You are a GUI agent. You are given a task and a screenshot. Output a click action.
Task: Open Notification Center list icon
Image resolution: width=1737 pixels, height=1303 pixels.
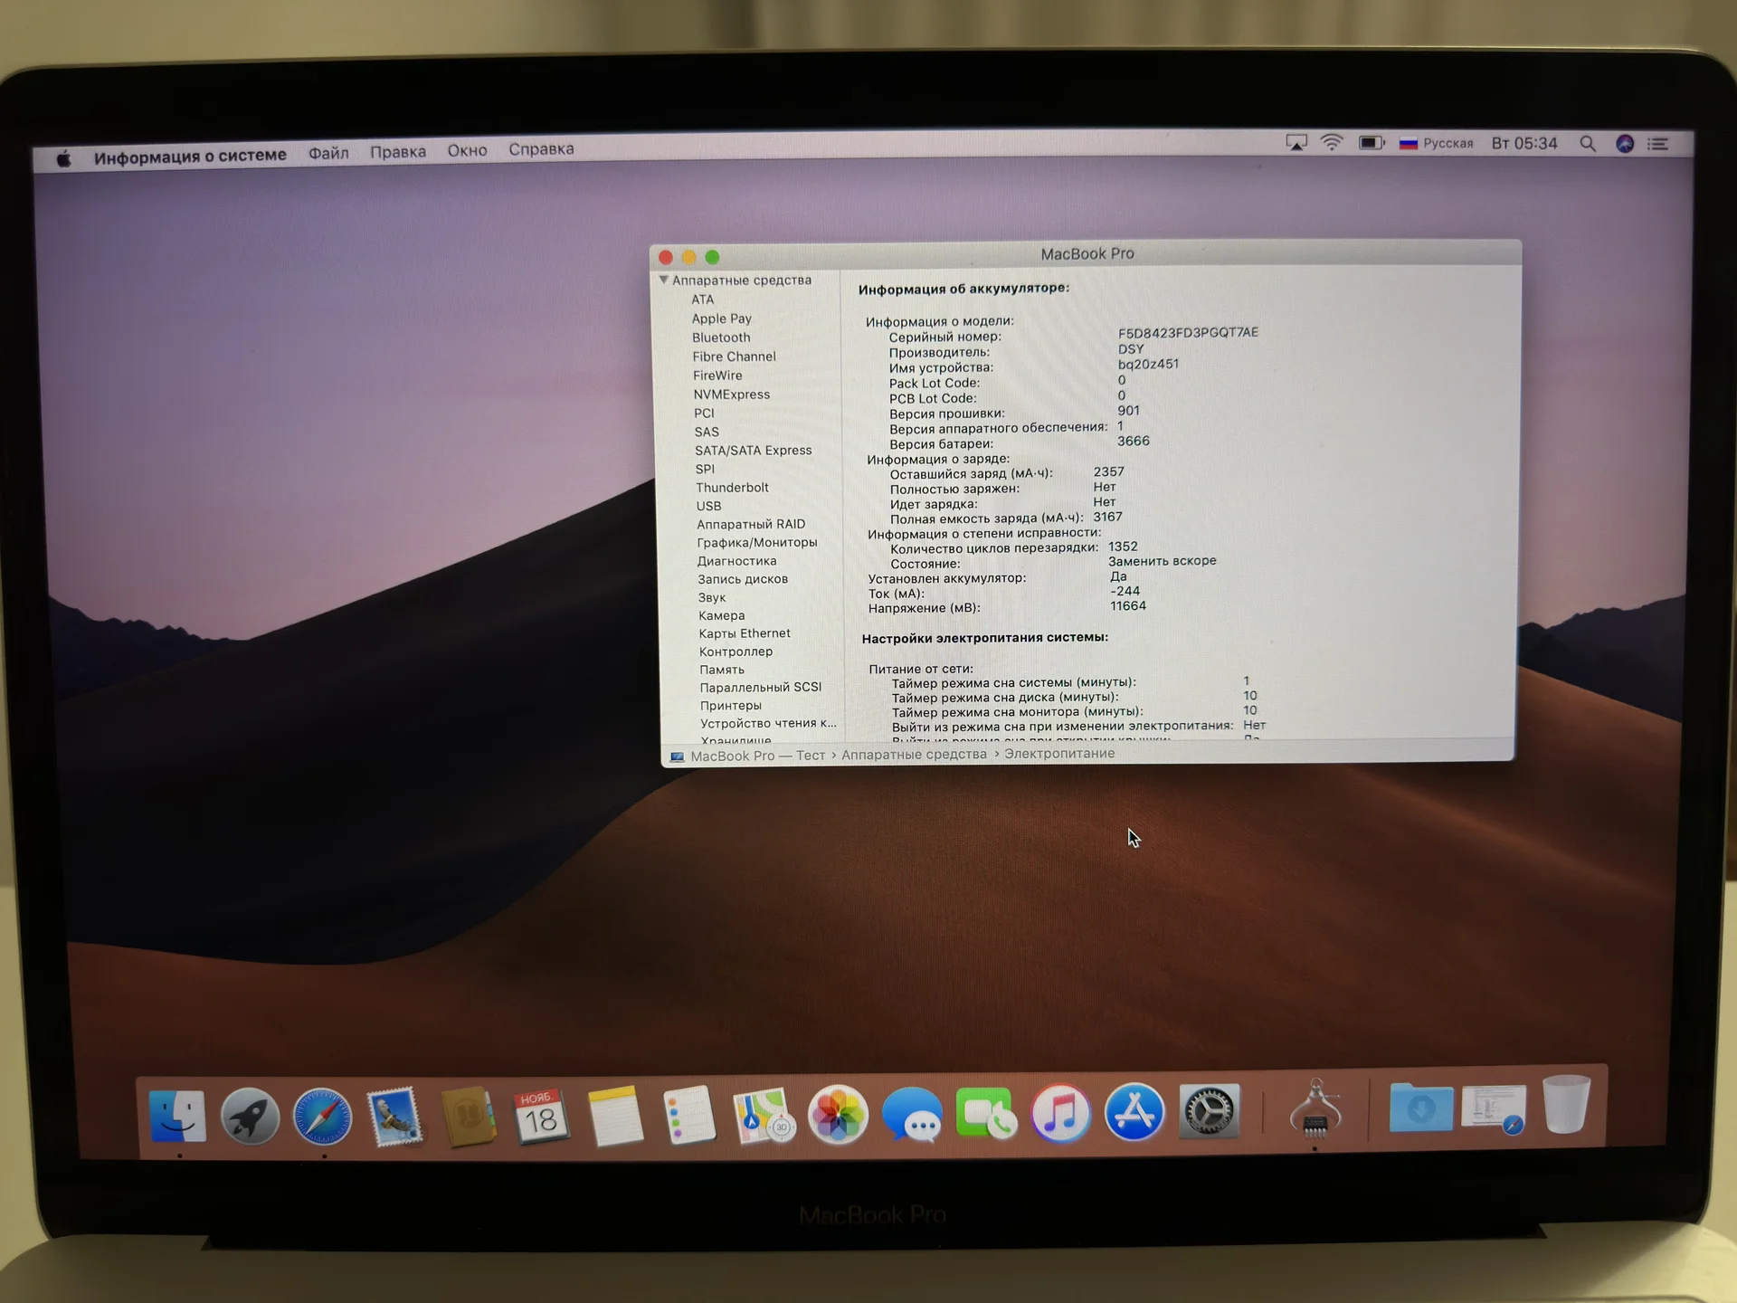tap(1657, 144)
